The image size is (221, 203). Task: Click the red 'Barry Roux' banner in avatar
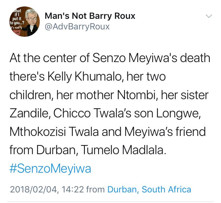pos(17,33)
